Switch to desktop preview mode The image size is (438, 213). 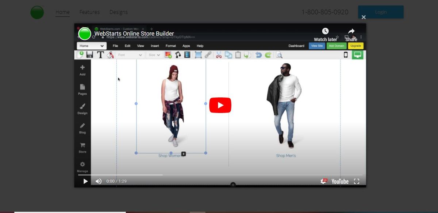point(357,55)
